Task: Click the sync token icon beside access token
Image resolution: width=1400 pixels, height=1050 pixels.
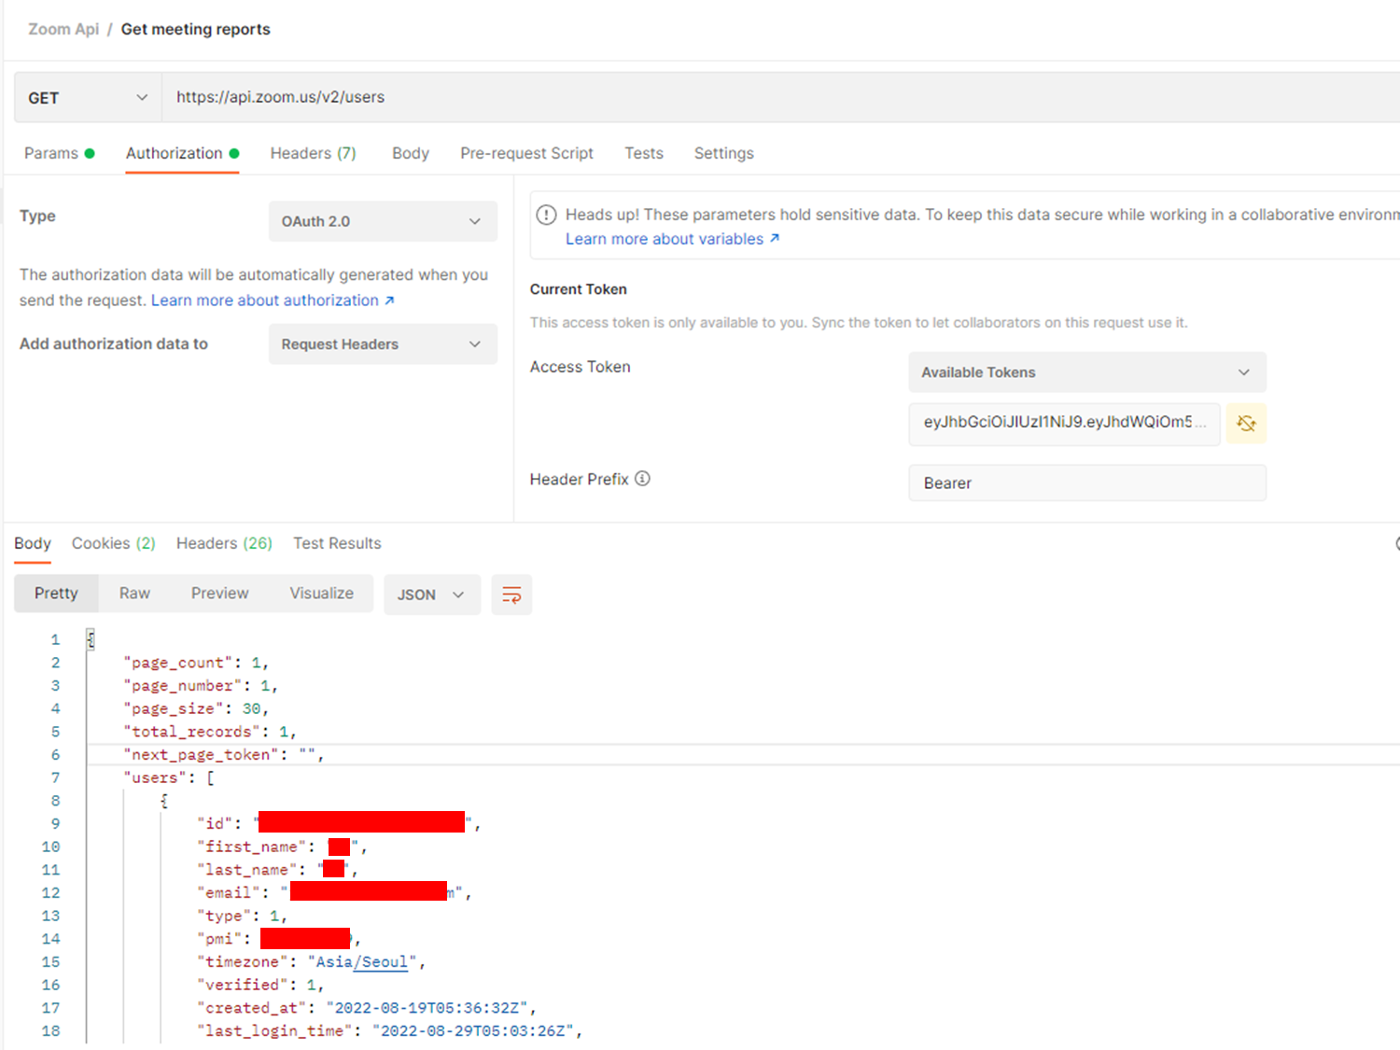Action: click(x=1246, y=424)
